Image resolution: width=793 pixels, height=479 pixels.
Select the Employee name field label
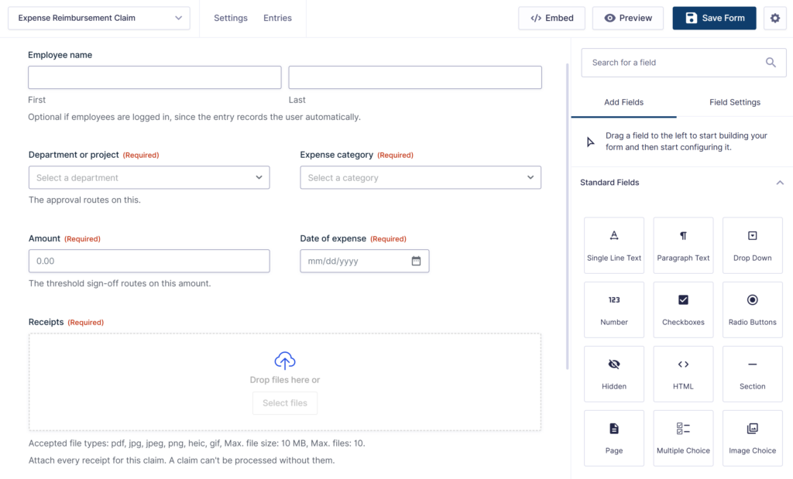point(60,55)
